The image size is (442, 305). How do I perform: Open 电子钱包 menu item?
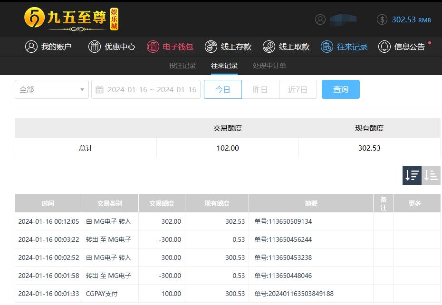170,47
